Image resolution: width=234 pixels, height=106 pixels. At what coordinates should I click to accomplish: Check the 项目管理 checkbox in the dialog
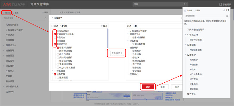(x=55, y=41)
